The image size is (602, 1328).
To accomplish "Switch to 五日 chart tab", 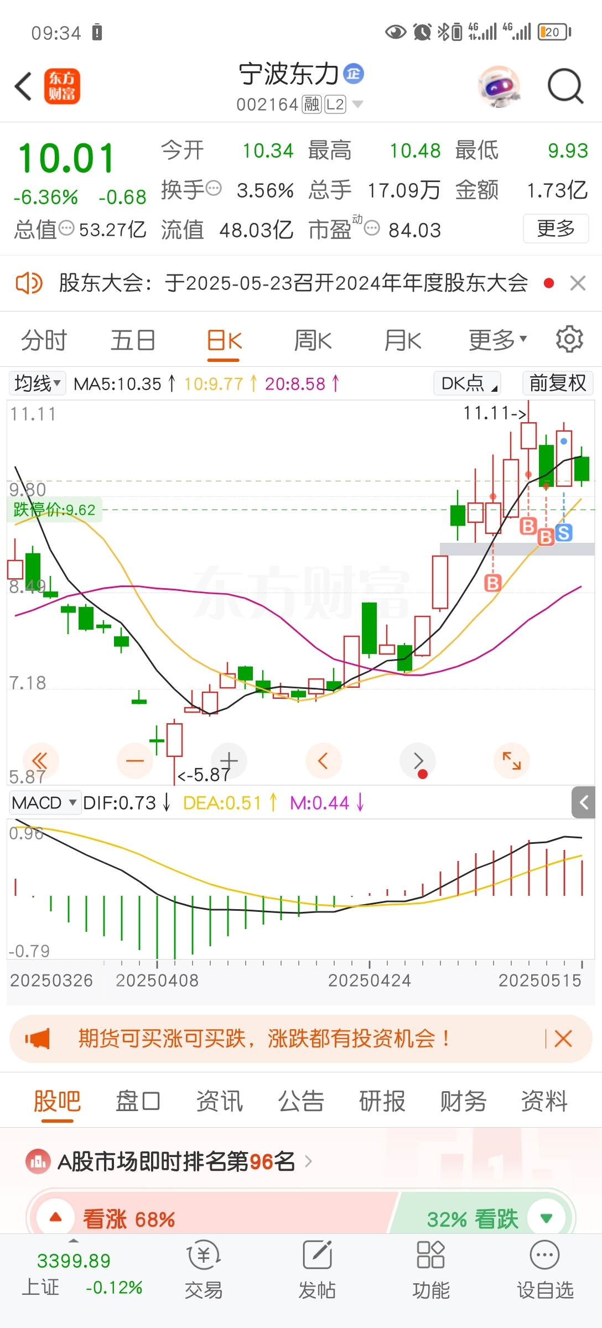I will (x=133, y=340).
